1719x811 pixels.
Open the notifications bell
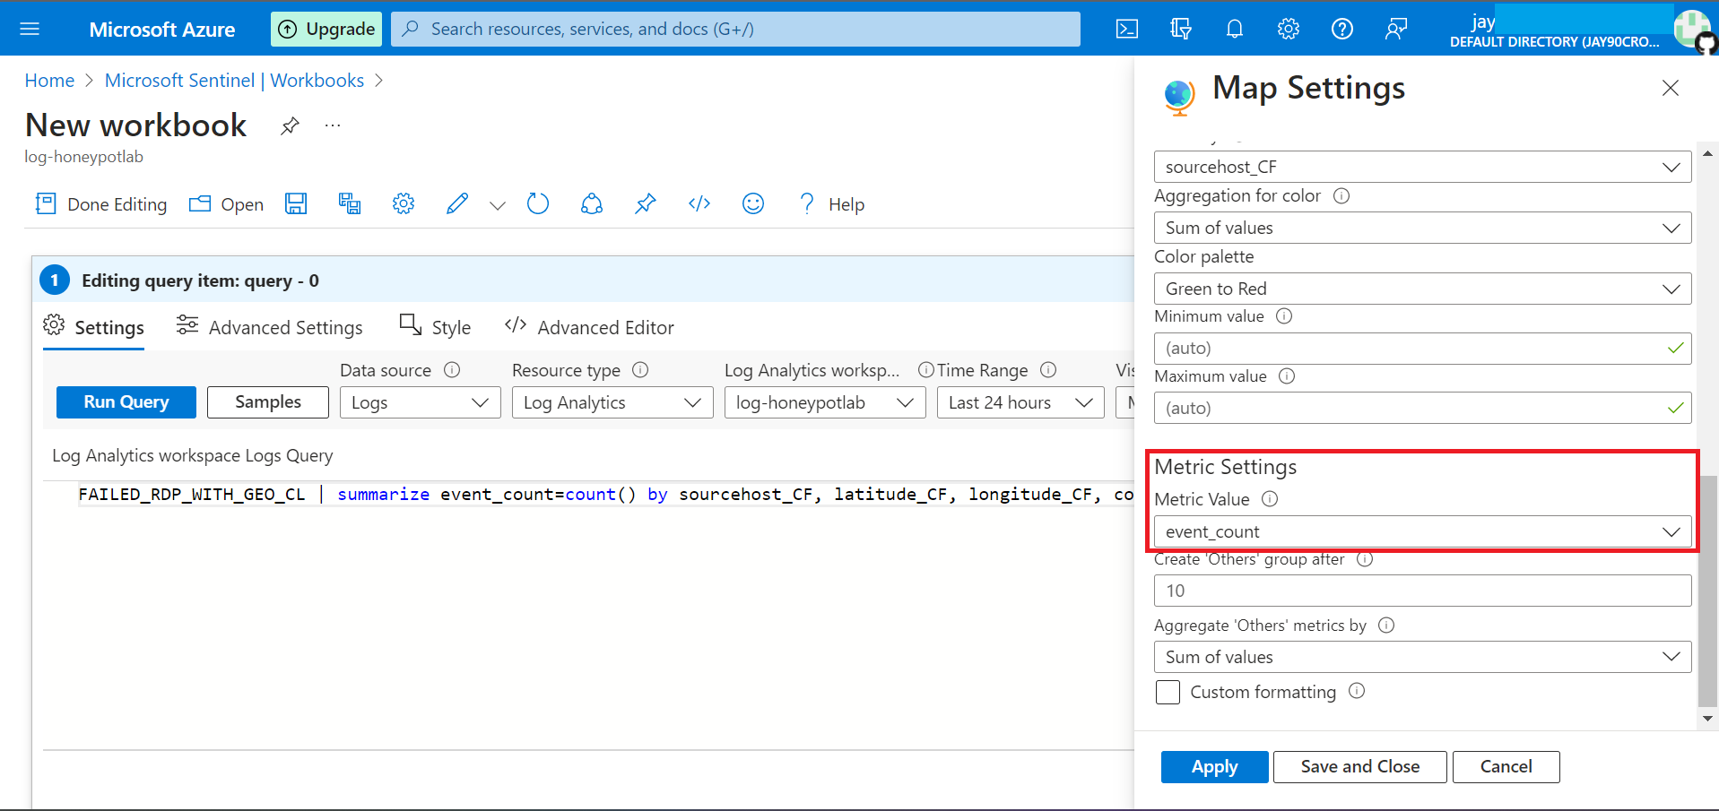tap(1235, 29)
